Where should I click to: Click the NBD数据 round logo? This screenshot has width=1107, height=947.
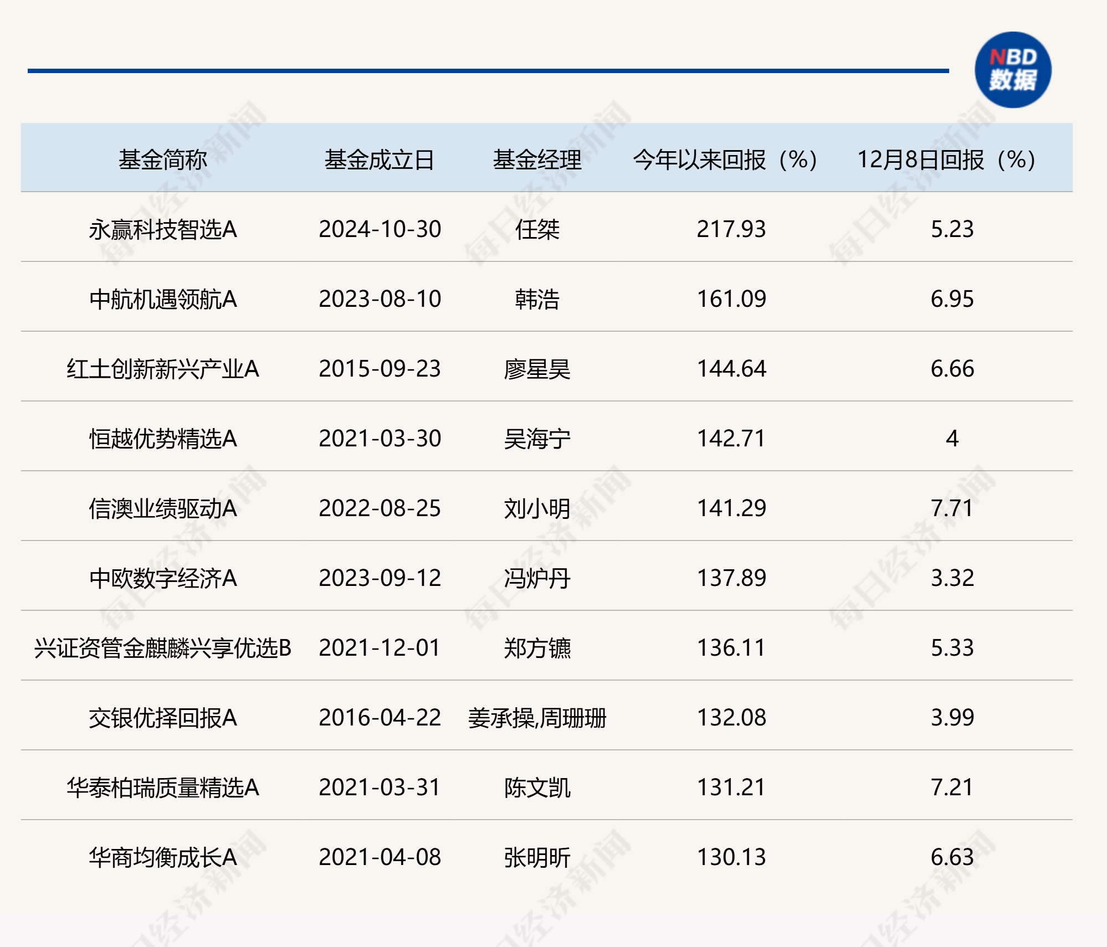click(1012, 70)
